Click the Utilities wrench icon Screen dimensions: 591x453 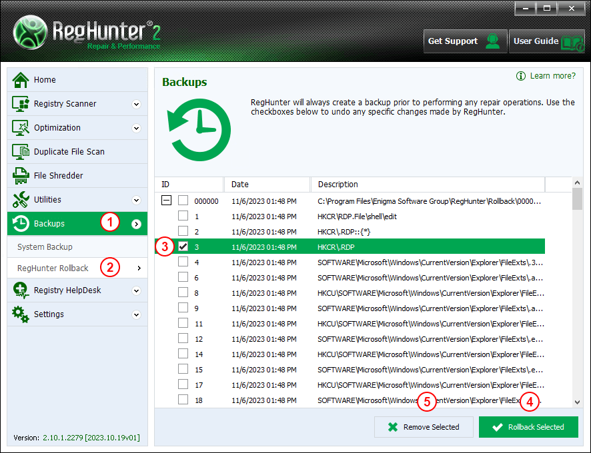(x=21, y=200)
